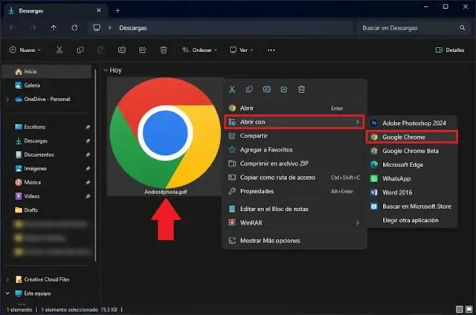Click the Descargas breadcrumb in the address bar
This screenshot has height=315, width=476.
click(133, 28)
